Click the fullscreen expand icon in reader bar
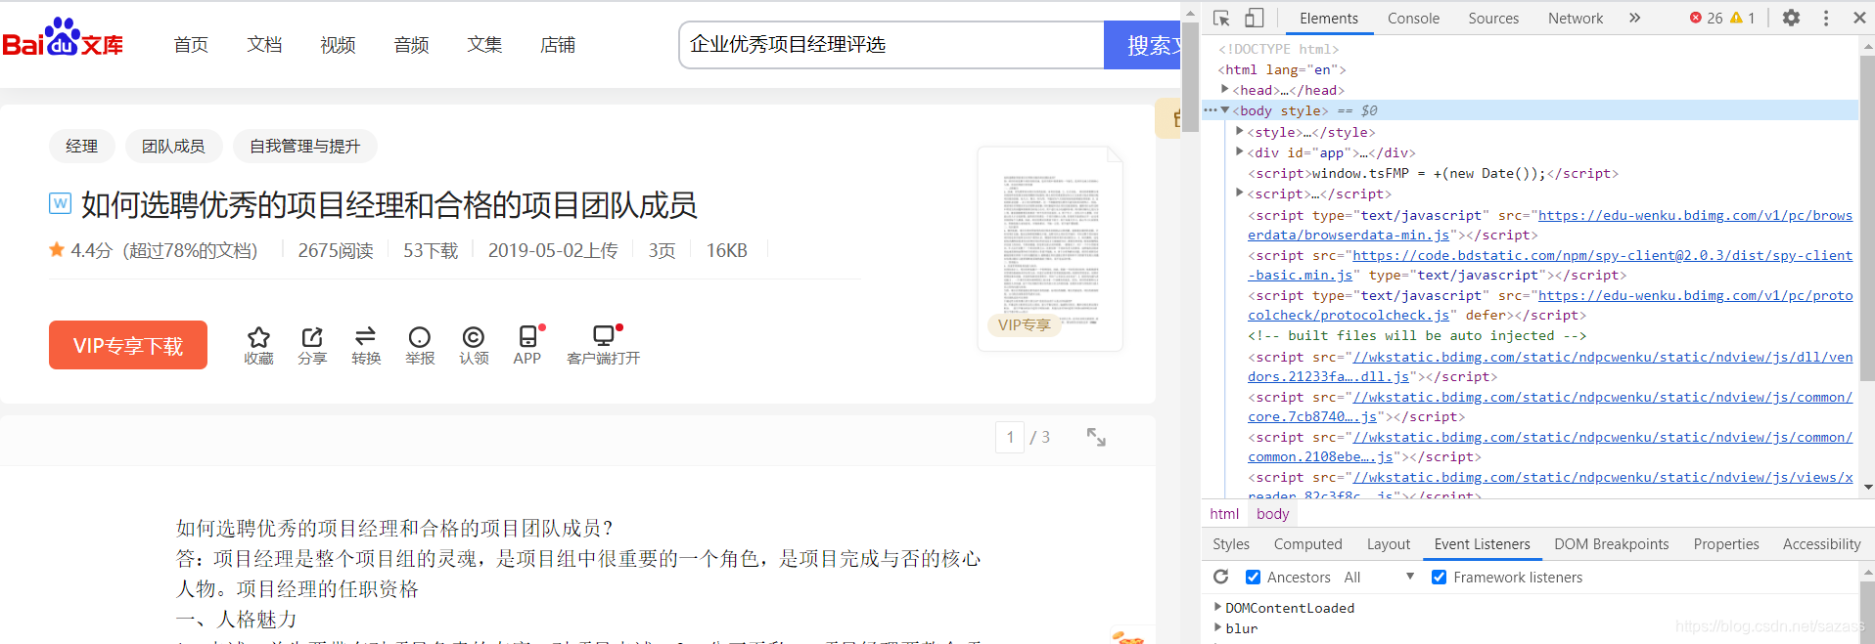 (x=1096, y=437)
